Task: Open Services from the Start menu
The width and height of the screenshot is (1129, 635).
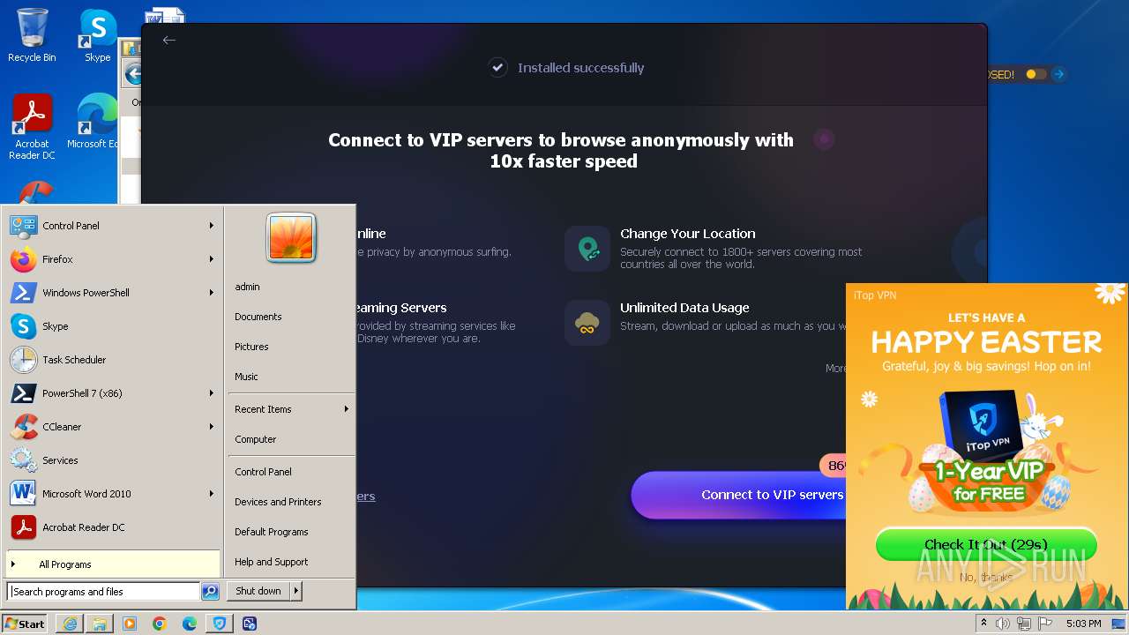Action: coord(113,460)
